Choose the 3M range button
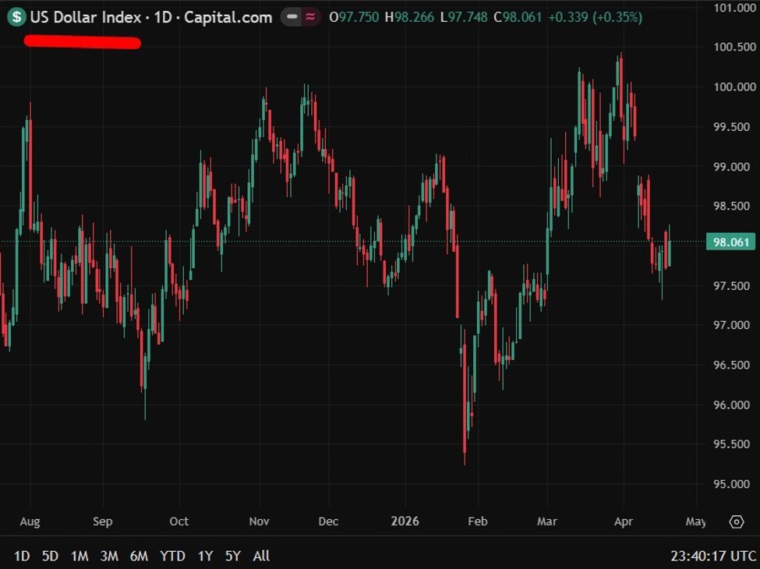This screenshot has width=760, height=569. point(109,556)
